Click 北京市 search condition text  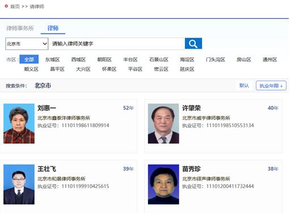tap(43, 86)
